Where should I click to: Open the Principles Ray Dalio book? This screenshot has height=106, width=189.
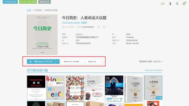[x=36, y=88]
